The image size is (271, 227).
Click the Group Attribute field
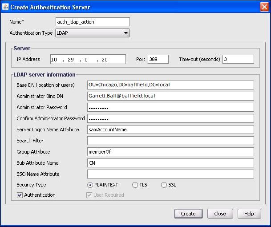tap(170, 152)
